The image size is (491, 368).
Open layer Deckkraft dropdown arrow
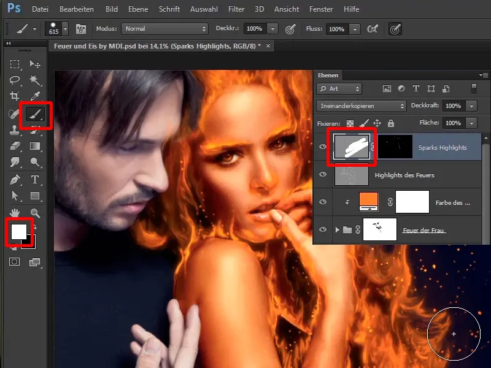[x=471, y=106]
